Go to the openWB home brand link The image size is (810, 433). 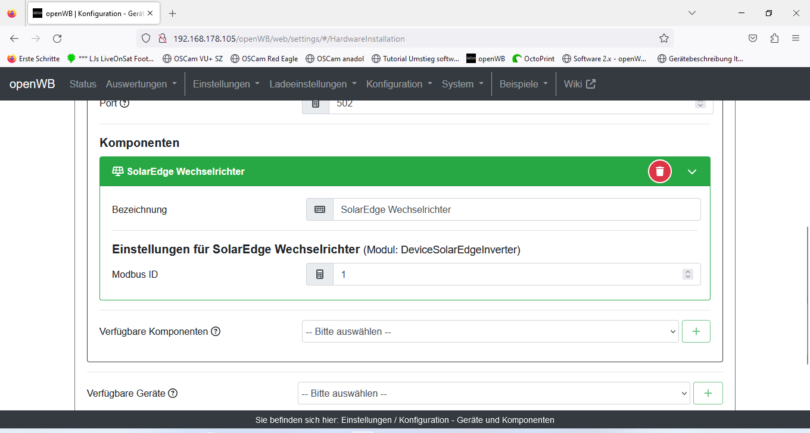(x=32, y=84)
